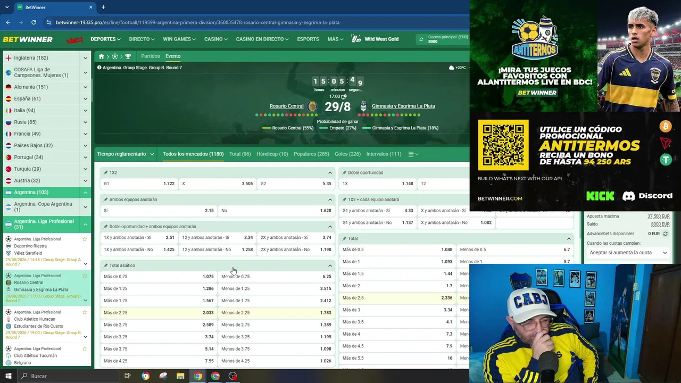This screenshot has width=681, height=383.
Task: Expand the Inglaterra (182) league list
Action: click(x=85, y=58)
